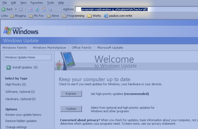This screenshot has height=129, width=198.
Task: Click the Forward arrow icon
Action: click(x=21, y=9)
